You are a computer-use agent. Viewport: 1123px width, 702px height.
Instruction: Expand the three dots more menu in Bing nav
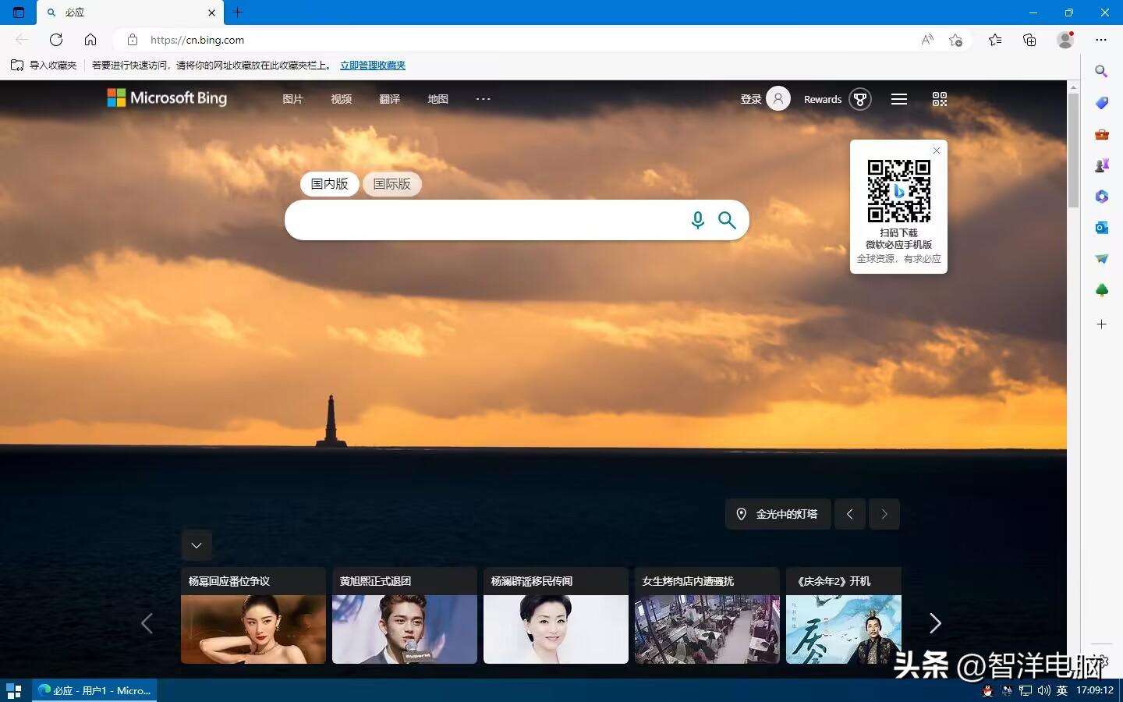[x=483, y=99]
